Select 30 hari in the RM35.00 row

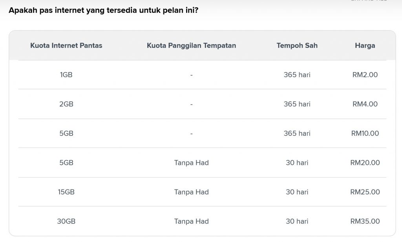[297, 221]
